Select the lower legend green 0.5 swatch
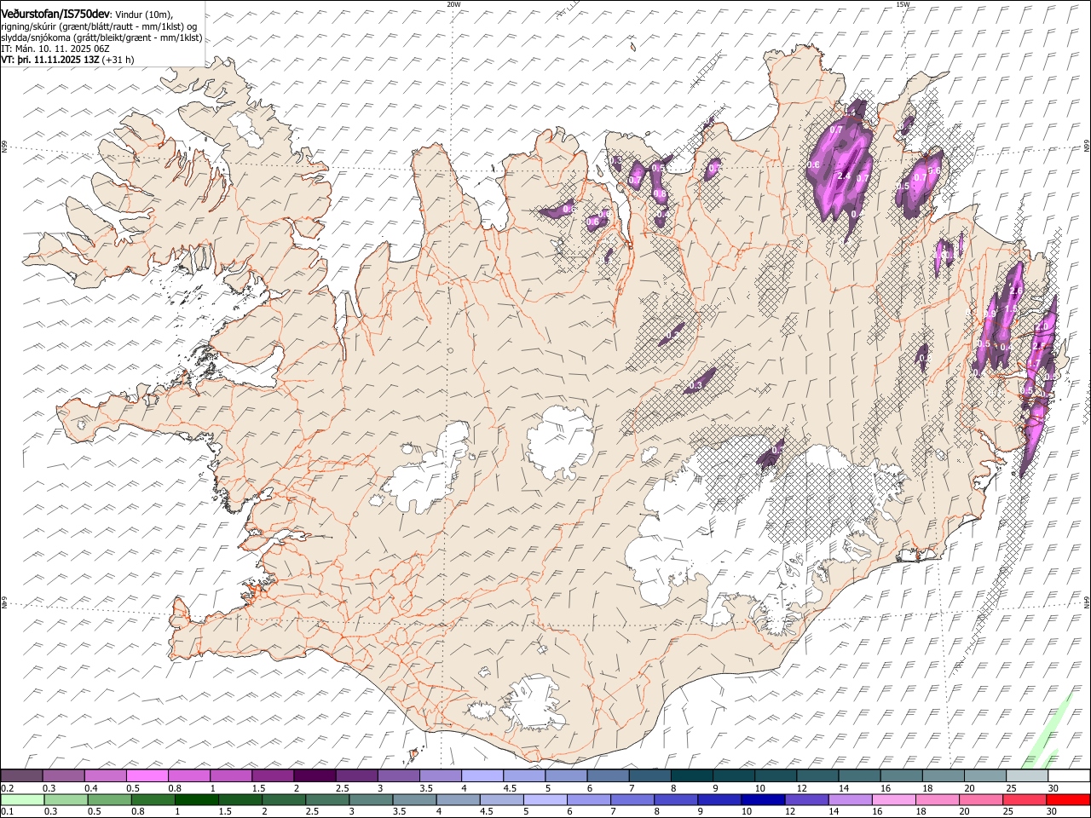 [109, 800]
